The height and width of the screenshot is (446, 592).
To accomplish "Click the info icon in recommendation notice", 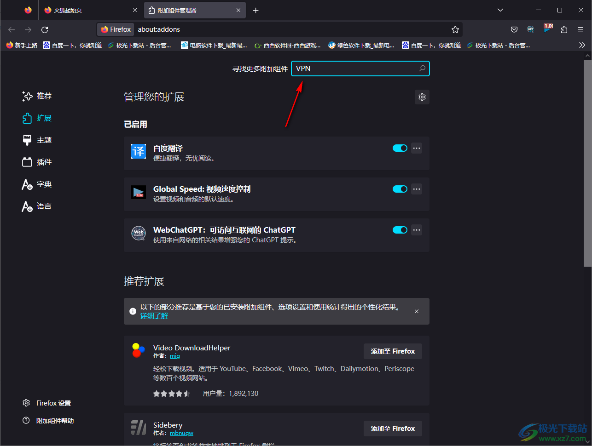I will [x=133, y=311].
